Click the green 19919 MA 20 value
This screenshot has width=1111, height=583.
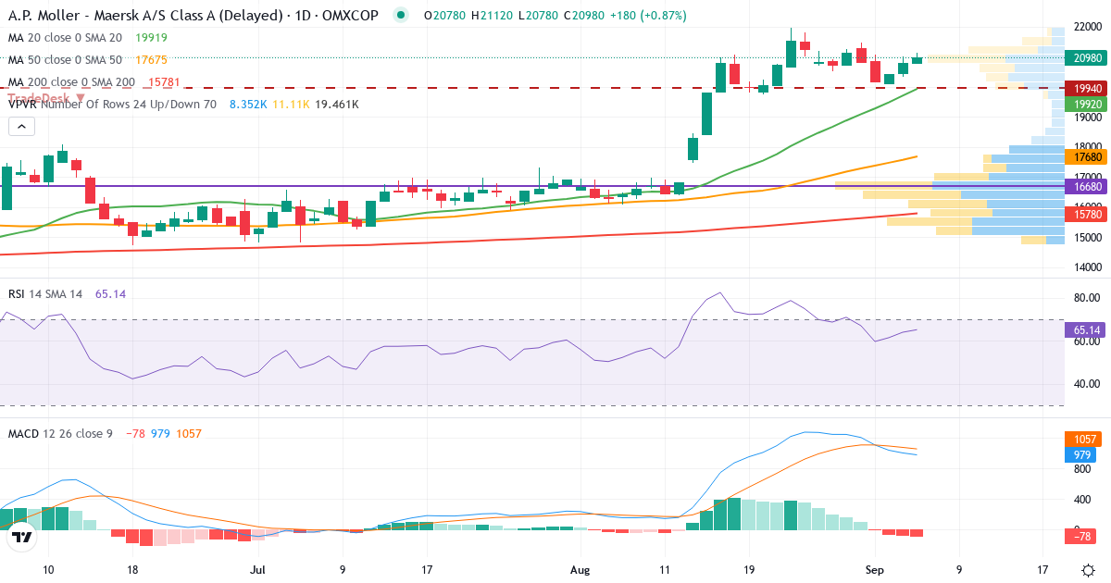151,38
